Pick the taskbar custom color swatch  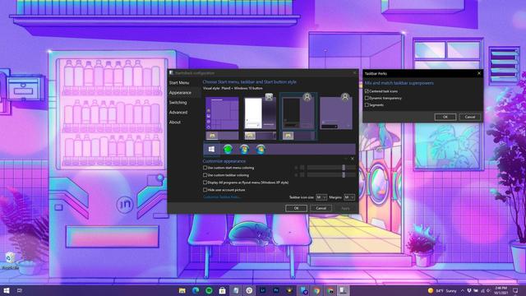(302, 175)
